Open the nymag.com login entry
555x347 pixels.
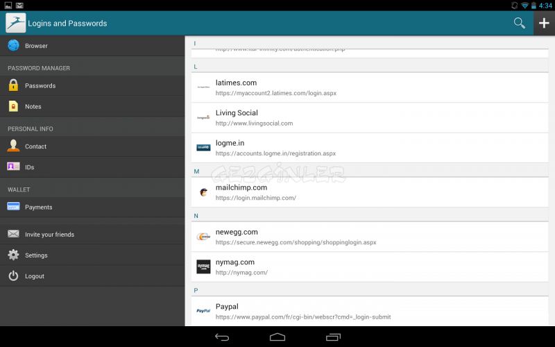click(x=370, y=266)
